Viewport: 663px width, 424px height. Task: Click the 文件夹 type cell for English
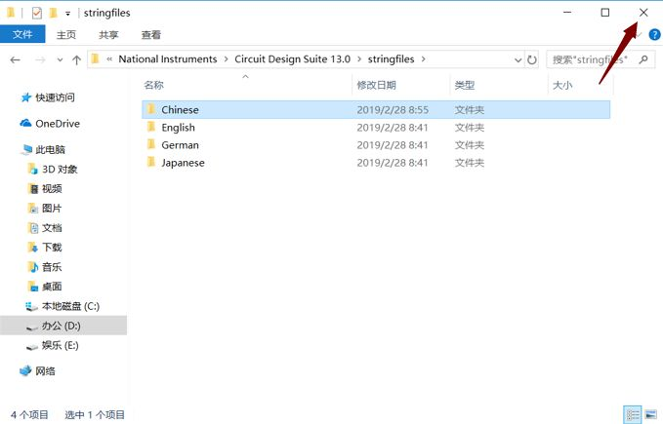click(x=470, y=128)
